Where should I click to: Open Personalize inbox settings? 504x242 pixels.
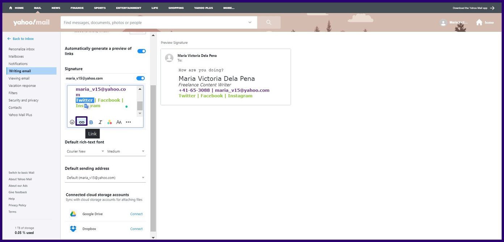[x=22, y=49]
